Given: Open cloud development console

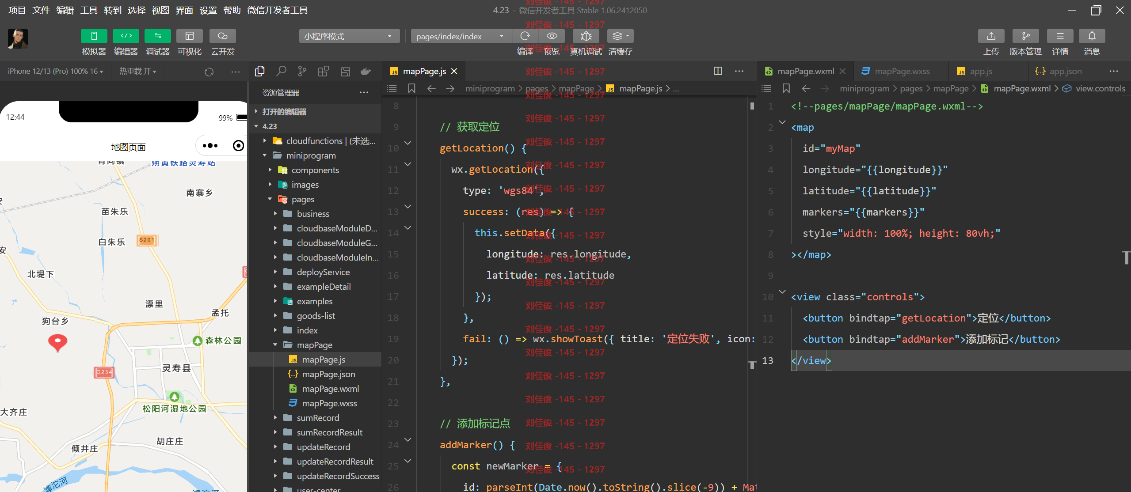Looking at the screenshot, I should 222,36.
